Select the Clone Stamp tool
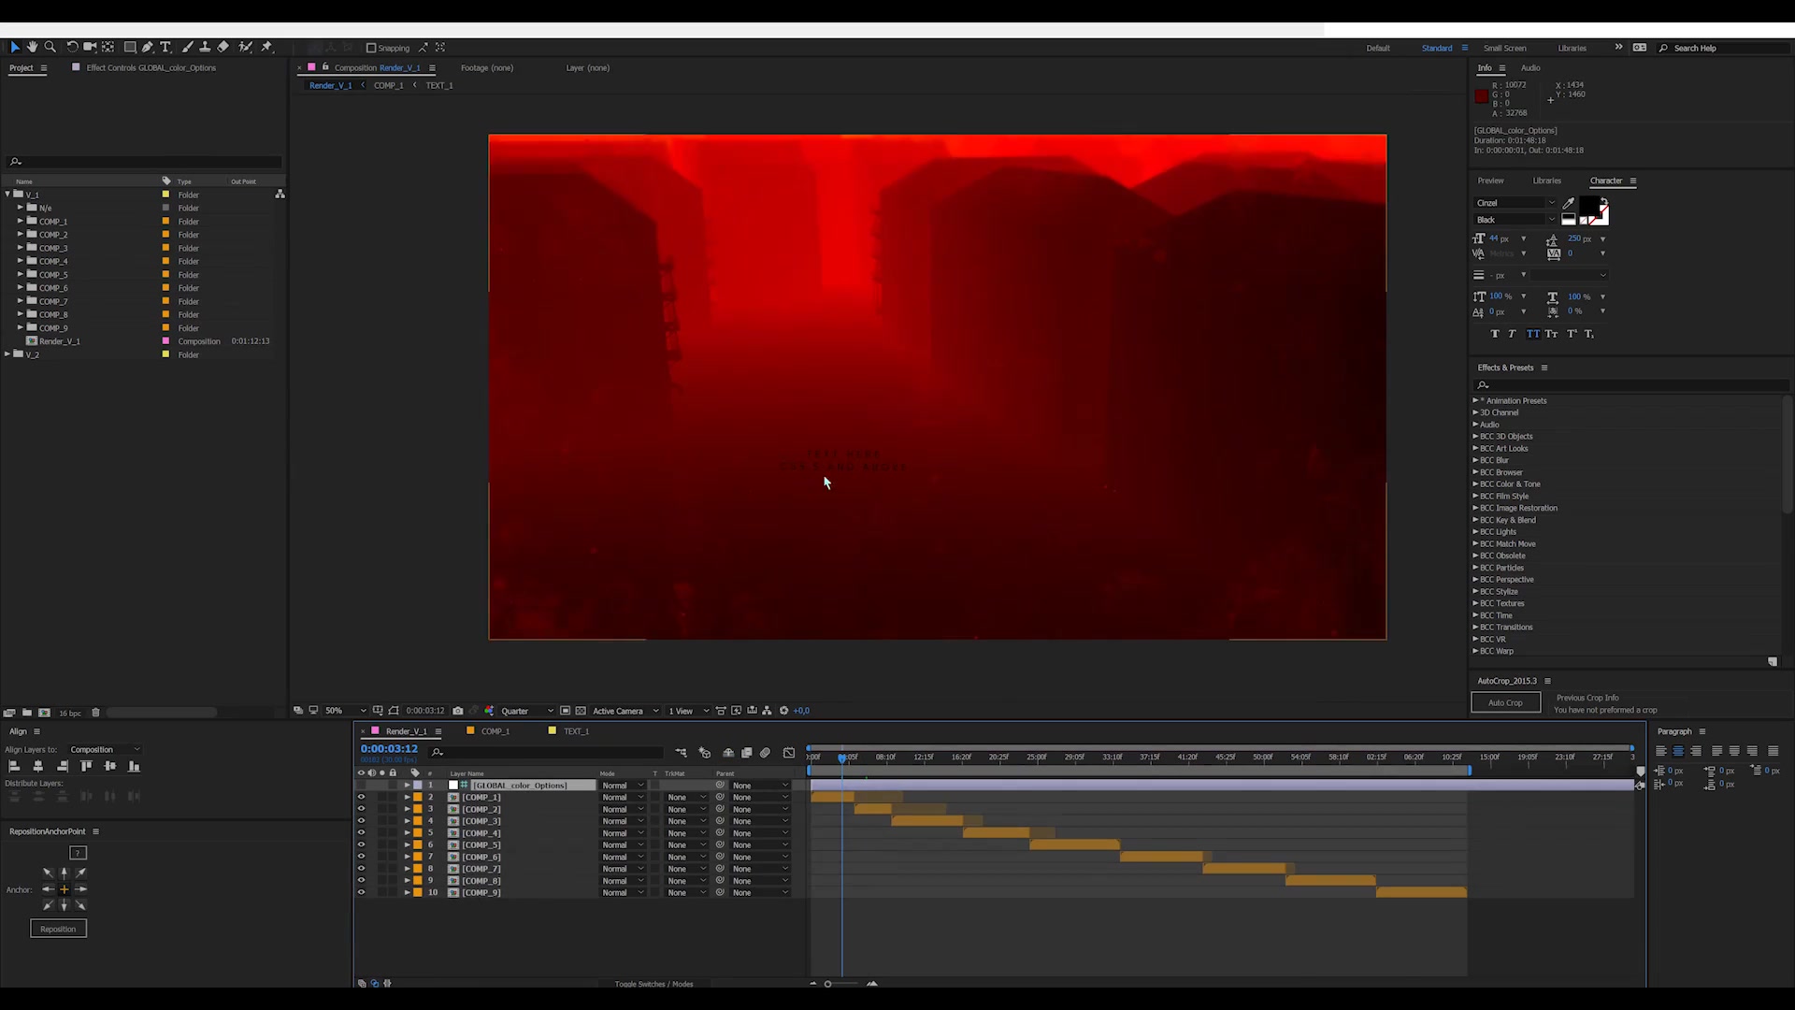 tap(205, 47)
